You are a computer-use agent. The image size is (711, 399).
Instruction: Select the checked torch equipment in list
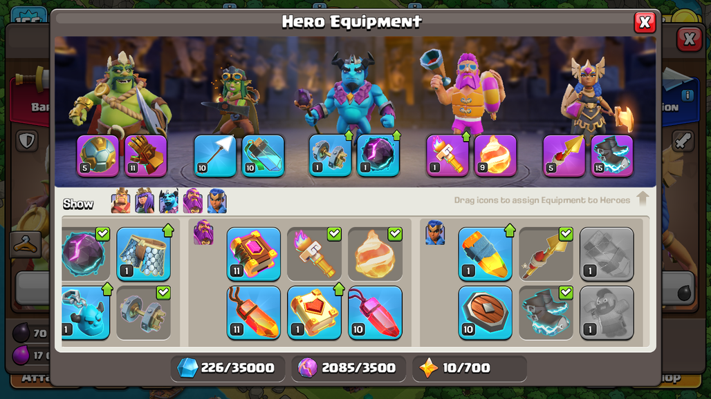point(314,254)
